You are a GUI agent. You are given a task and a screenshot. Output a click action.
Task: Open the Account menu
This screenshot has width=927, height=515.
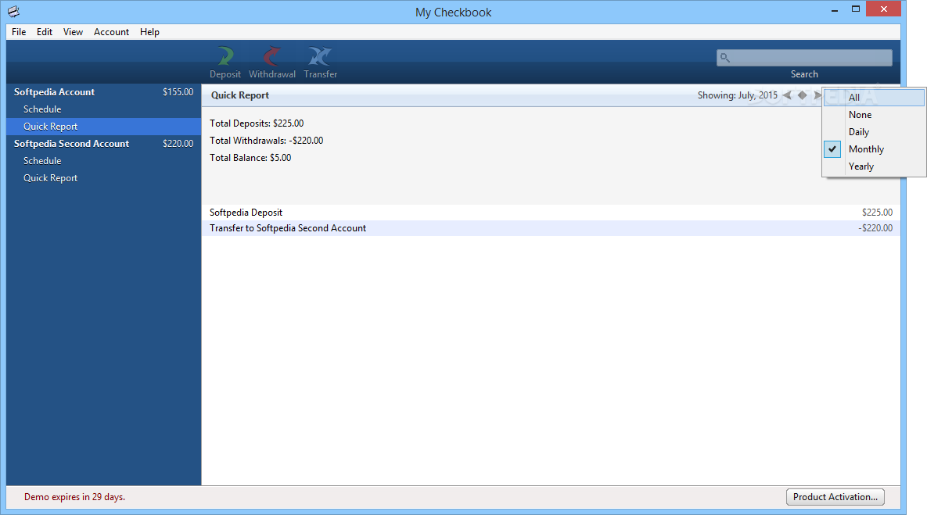click(111, 32)
